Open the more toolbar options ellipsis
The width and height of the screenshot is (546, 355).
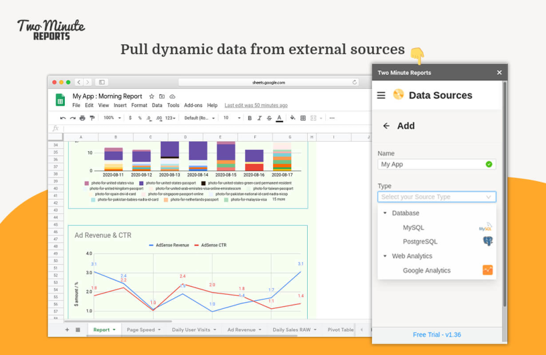click(x=332, y=118)
